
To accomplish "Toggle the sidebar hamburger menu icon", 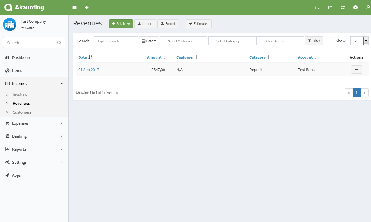I will click(x=74, y=7).
